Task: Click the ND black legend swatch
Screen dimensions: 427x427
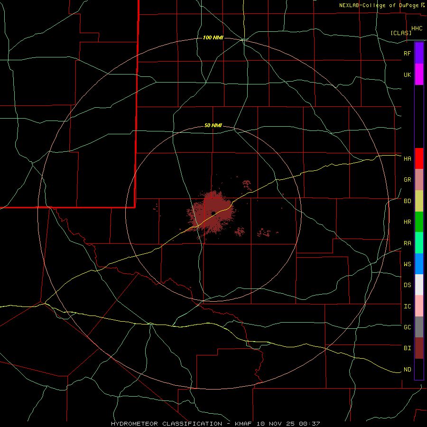Action: (419, 369)
